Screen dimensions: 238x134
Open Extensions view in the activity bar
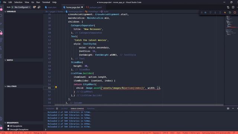coord(1,40)
